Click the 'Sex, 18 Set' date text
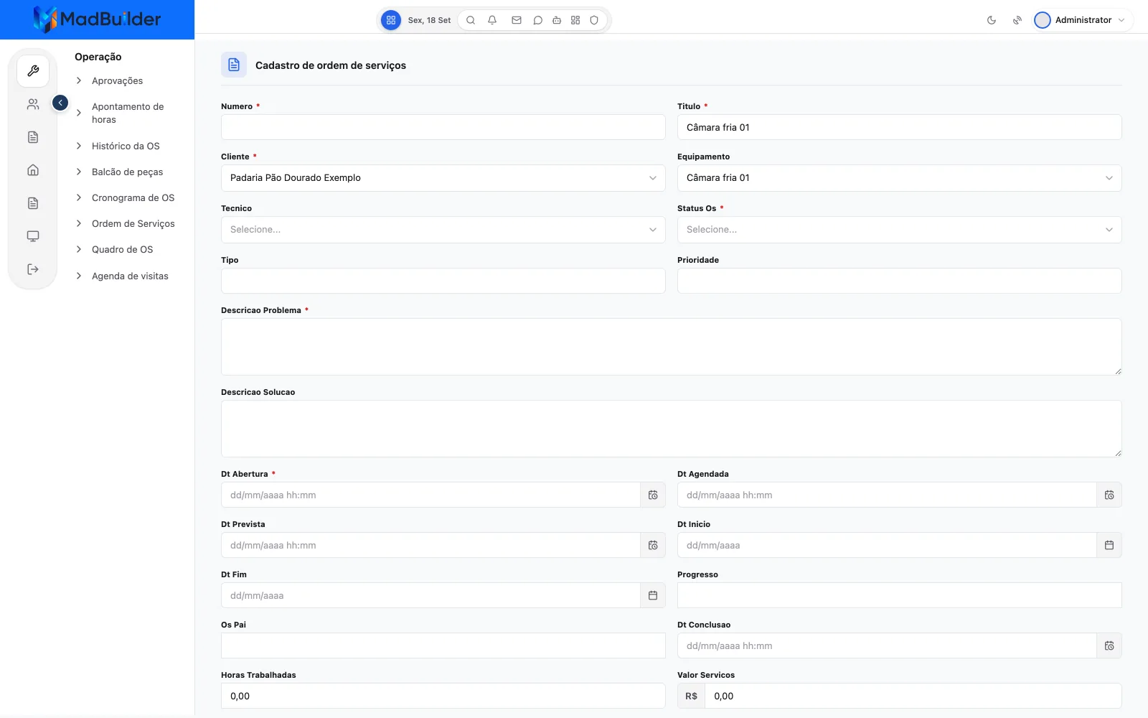Screen dimensions: 1148x718 tap(429, 20)
